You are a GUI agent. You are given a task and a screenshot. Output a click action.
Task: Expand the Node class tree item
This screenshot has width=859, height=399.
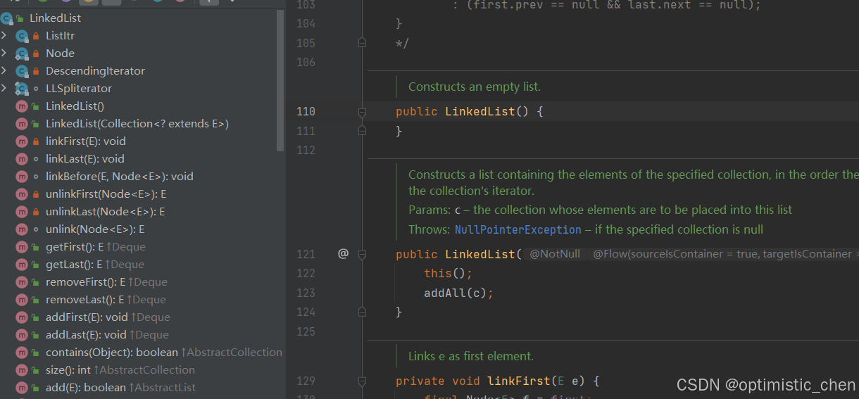click(x=4, y=53)
